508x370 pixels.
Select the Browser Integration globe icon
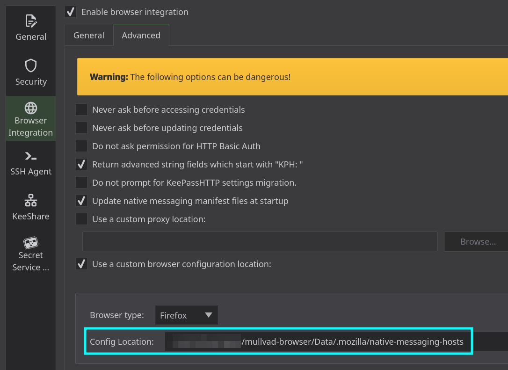31,108
